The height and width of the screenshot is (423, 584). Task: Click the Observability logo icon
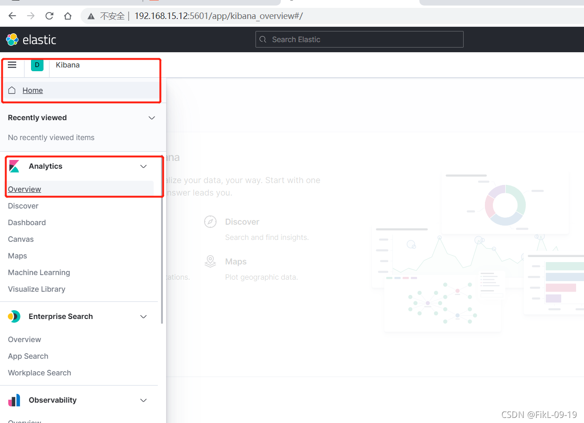(14, 400)
